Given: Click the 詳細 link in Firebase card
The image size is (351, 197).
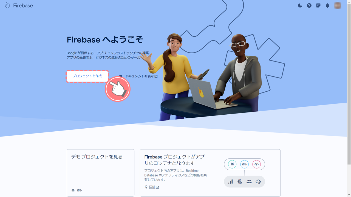Looking at the screenshot, I should (152, 187).
